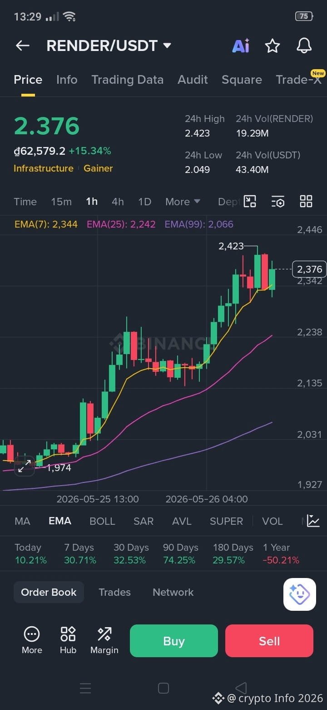Tap the 7 Days 30.71% performance
This screenshot has width=327, height=710.
(x=80, y=553)
